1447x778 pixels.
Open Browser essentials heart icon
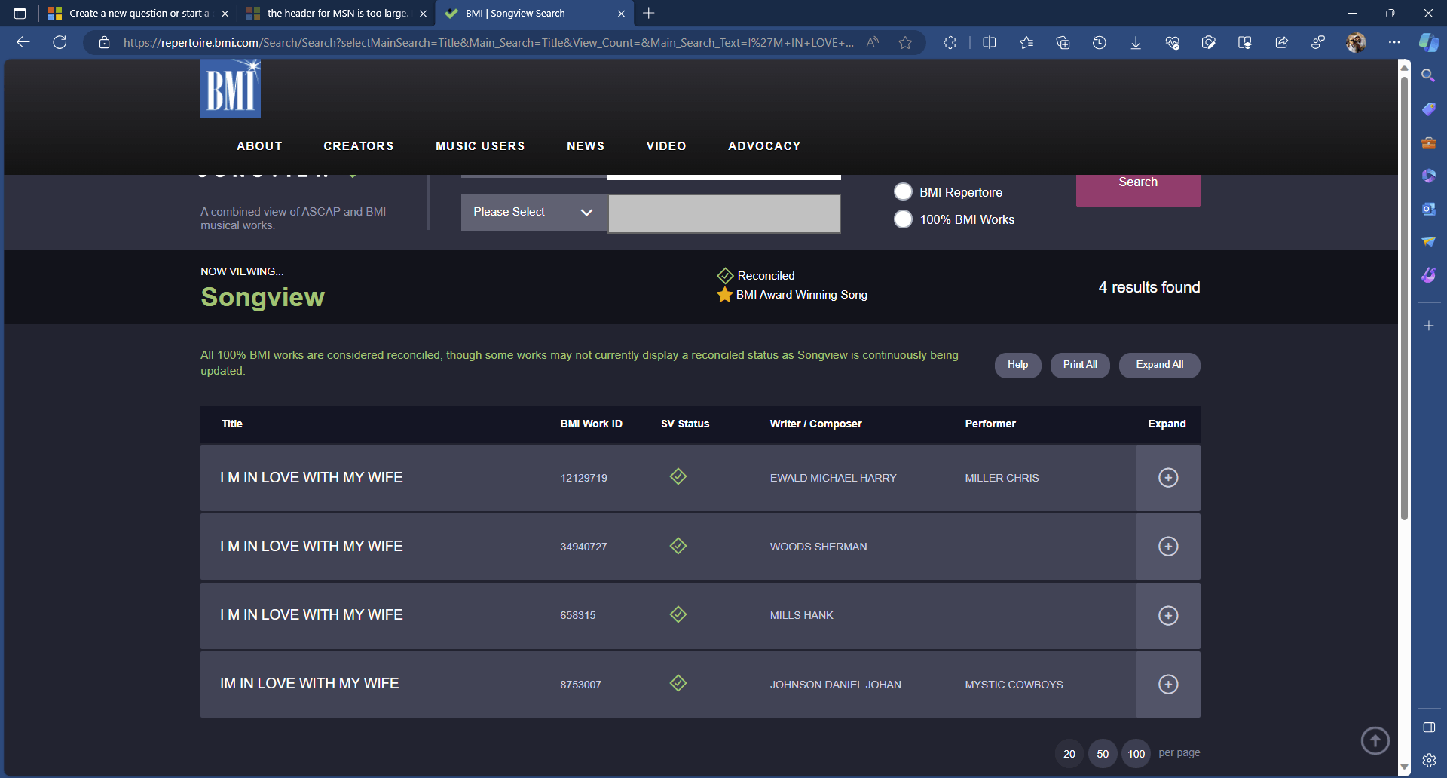[1172, 43]
